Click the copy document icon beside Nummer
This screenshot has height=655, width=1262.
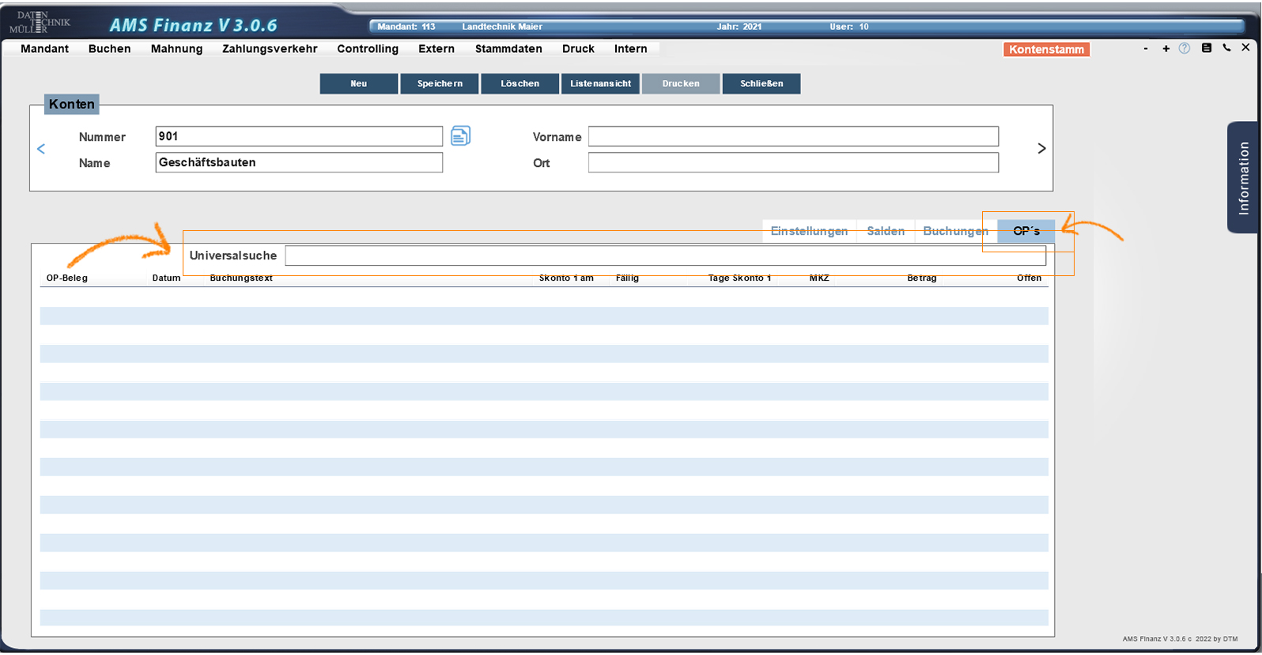point(460,136)
